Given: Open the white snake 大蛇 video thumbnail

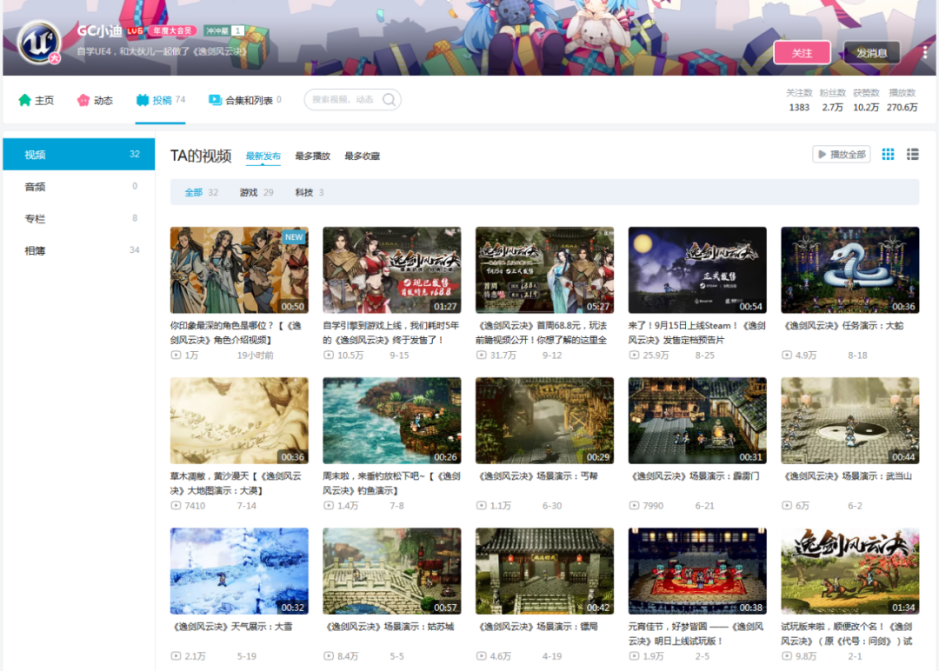Looking at the screenshot, I should pyautogui.click(x=849, y=270).
